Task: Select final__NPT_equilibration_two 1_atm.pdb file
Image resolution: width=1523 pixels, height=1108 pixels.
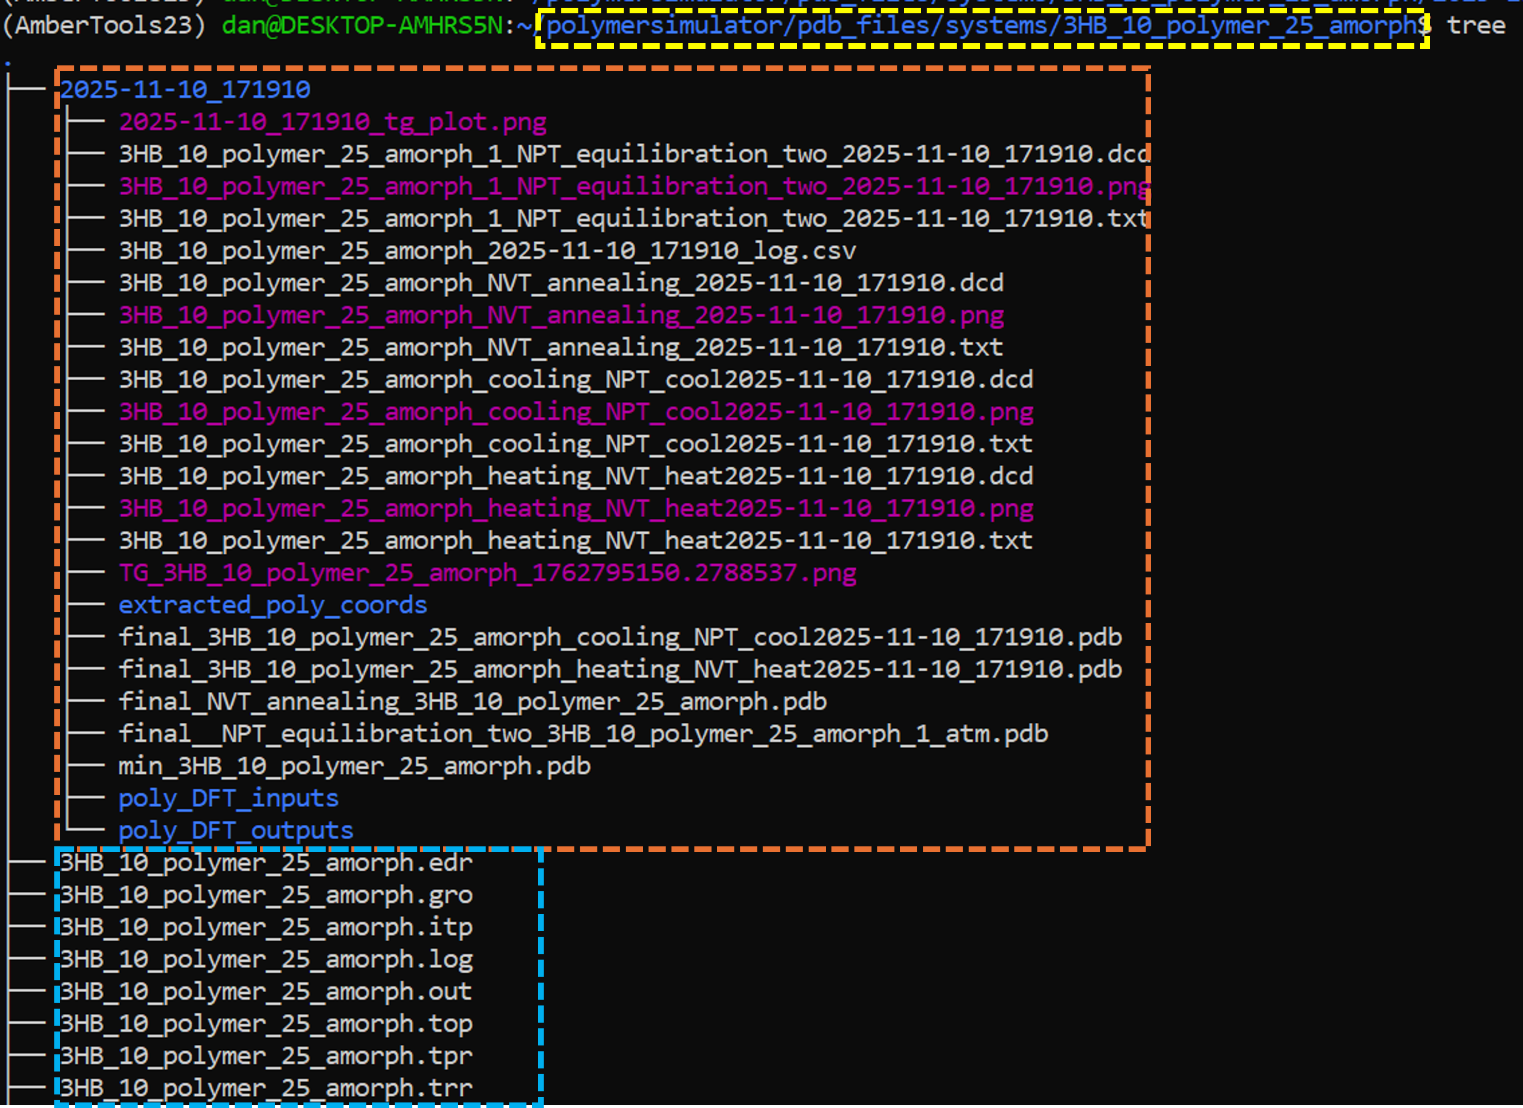Action: tap(584, 734)
